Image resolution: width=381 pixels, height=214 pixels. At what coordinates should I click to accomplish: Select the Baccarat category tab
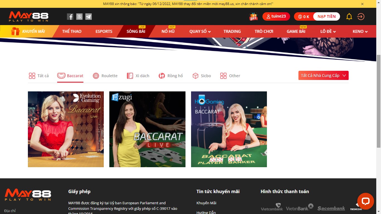(x=70, y=76)
